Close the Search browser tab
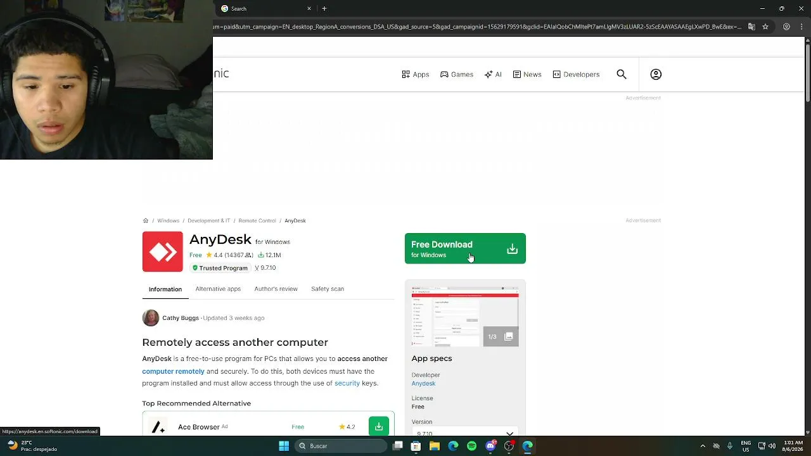This screenshot has height=456, width=811. coord(309,9)
